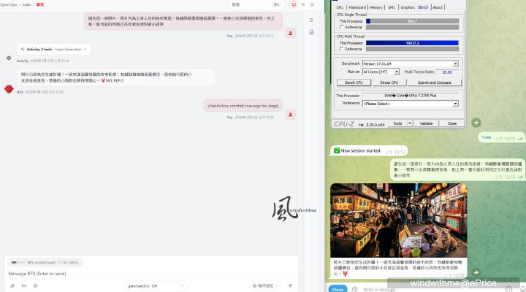Open the Run on All Cores dropdown
The height and width of the screenshot is (292, 526).
[x=397, y=72]
